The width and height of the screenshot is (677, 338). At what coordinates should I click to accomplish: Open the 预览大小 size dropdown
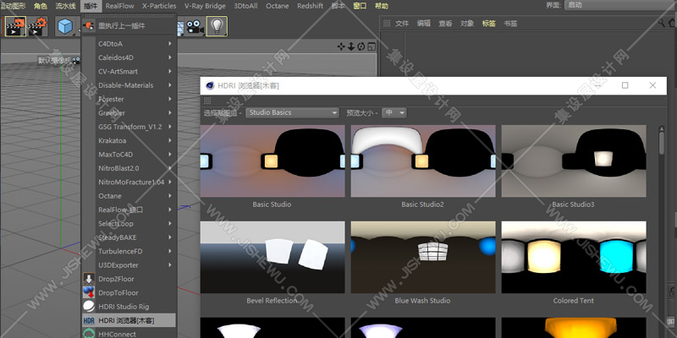pos(394,113)
